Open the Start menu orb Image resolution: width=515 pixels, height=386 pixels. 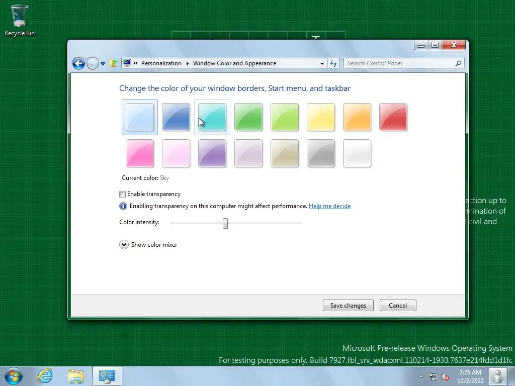coord(14,376)
